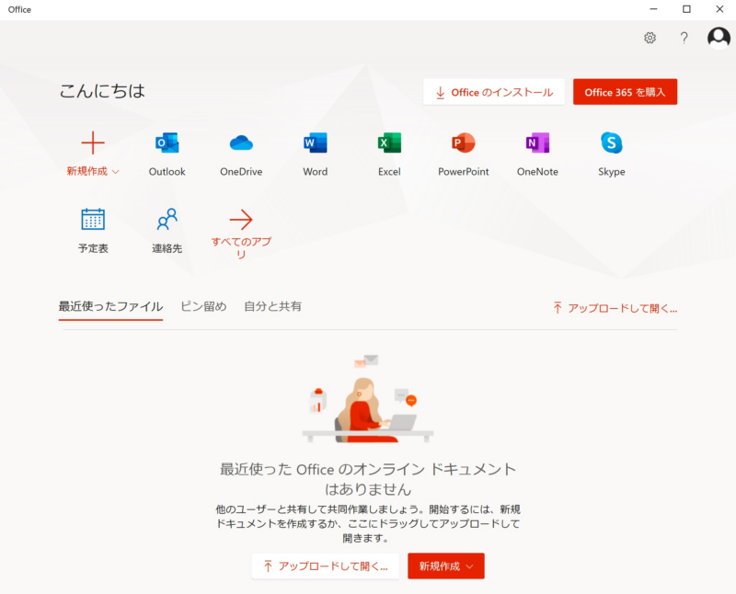736x594 pixels.
Task: Click the Office 365 を購入 button
Action: [x=625, y=92]
